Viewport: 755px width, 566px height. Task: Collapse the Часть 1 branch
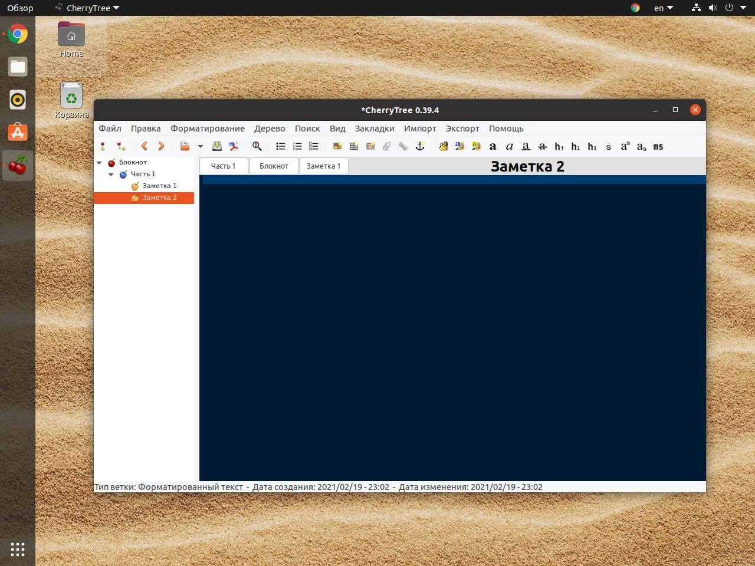coord(111,175)
